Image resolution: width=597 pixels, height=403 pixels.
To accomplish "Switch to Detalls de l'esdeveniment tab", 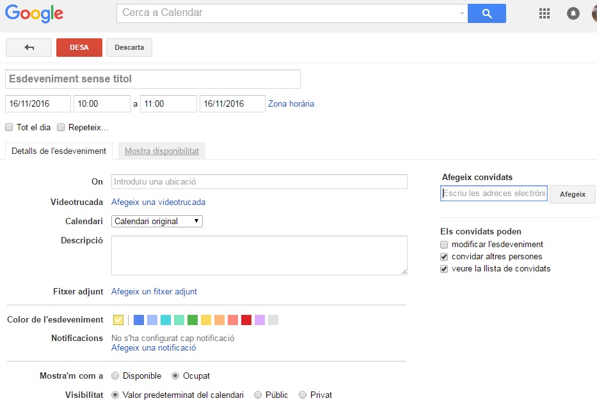I will 59,151.
